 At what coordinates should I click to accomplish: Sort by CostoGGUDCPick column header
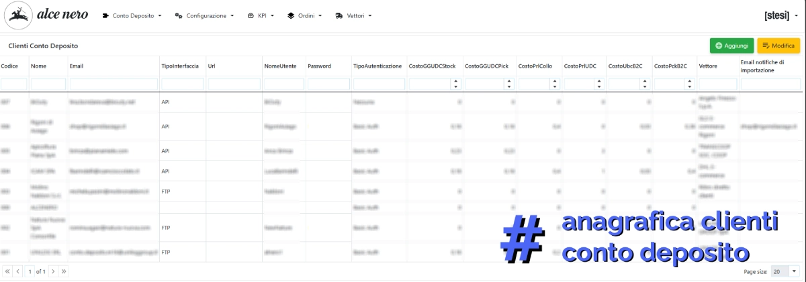[487, 66]
